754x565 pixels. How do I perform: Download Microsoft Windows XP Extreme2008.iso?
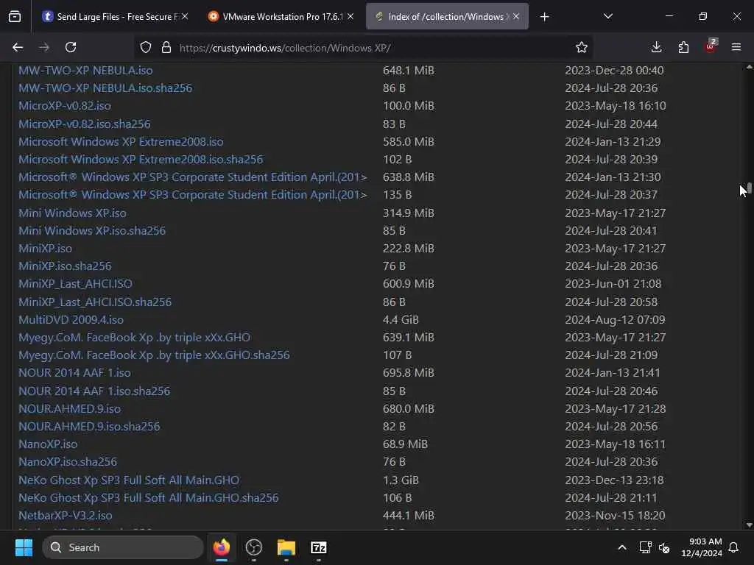click(x=121, y=142)
